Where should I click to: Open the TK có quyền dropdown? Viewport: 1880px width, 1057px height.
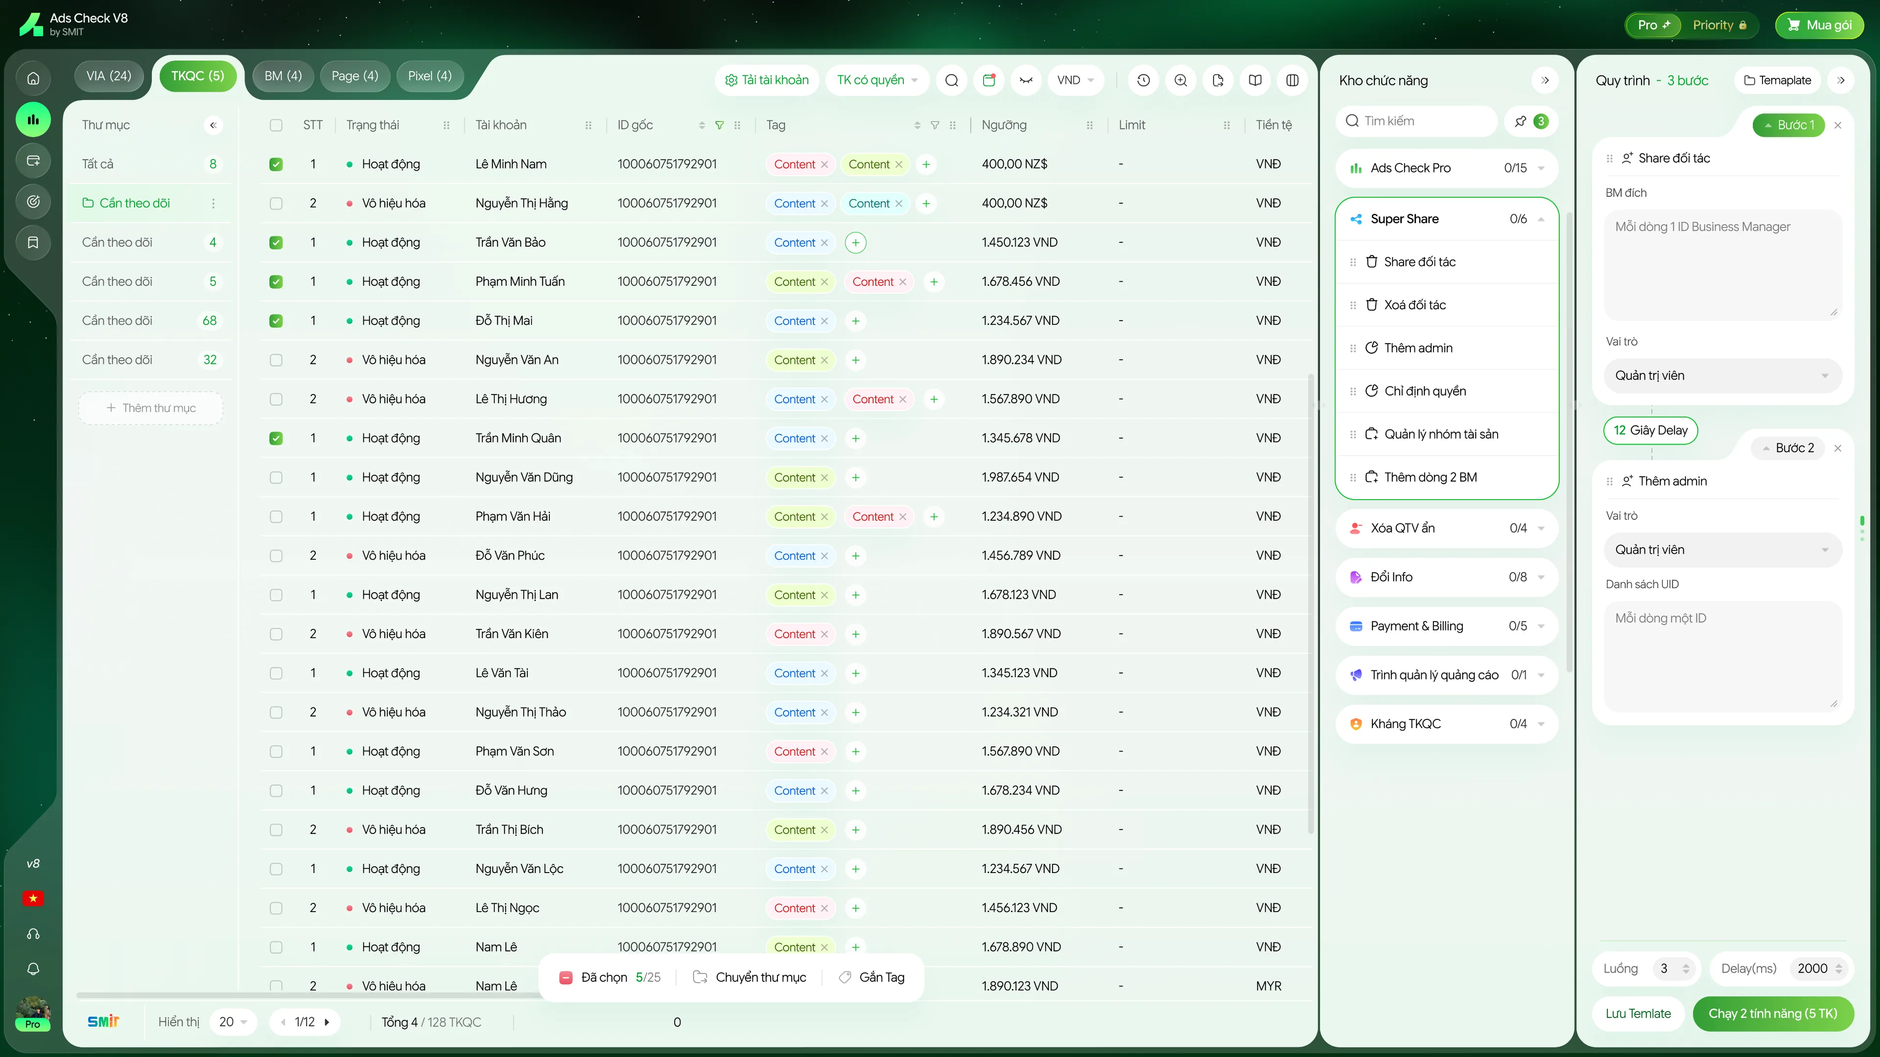877,80
